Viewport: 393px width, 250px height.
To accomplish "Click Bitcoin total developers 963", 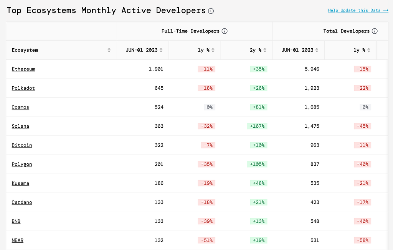I will coord(315,145).
